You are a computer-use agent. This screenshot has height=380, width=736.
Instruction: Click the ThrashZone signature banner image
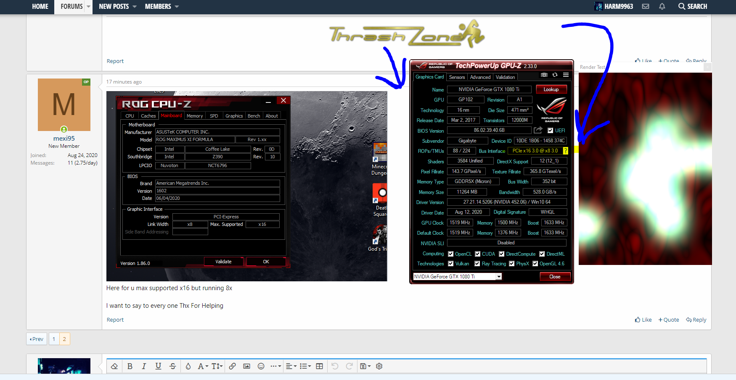click(407, 34)
